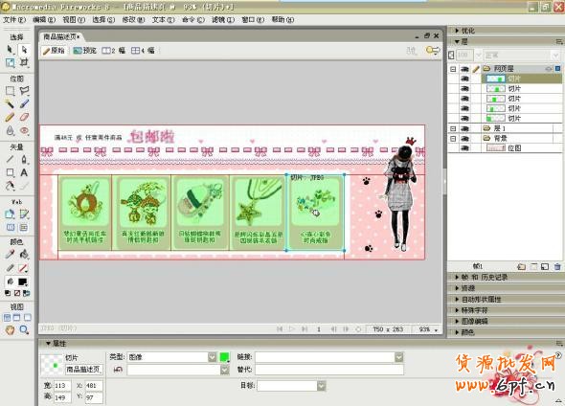Viewport: 565px width, 406px height.
Task: Select the Magic Wand tool
Action: (x=10, y=104)
